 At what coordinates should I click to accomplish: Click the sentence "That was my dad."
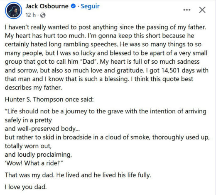29,175
